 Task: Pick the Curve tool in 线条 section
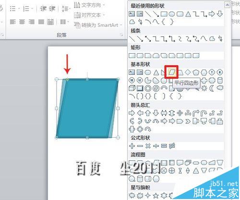tap(204, 38)
